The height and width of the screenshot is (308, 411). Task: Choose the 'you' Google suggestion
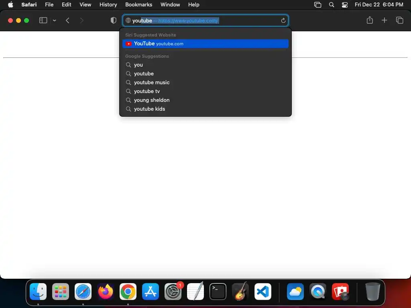pos(205,65)
